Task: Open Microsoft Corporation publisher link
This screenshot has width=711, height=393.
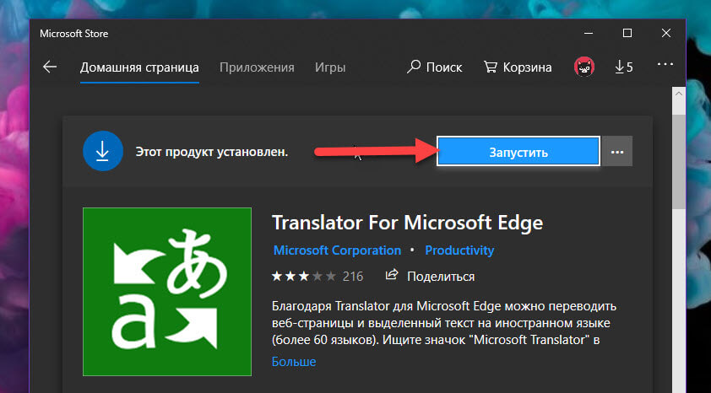Action: pyautogui.click(x=337, y=250)
